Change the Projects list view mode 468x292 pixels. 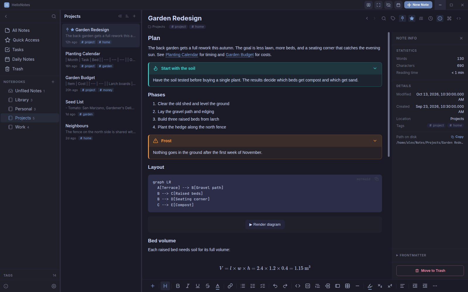[120, 16]
